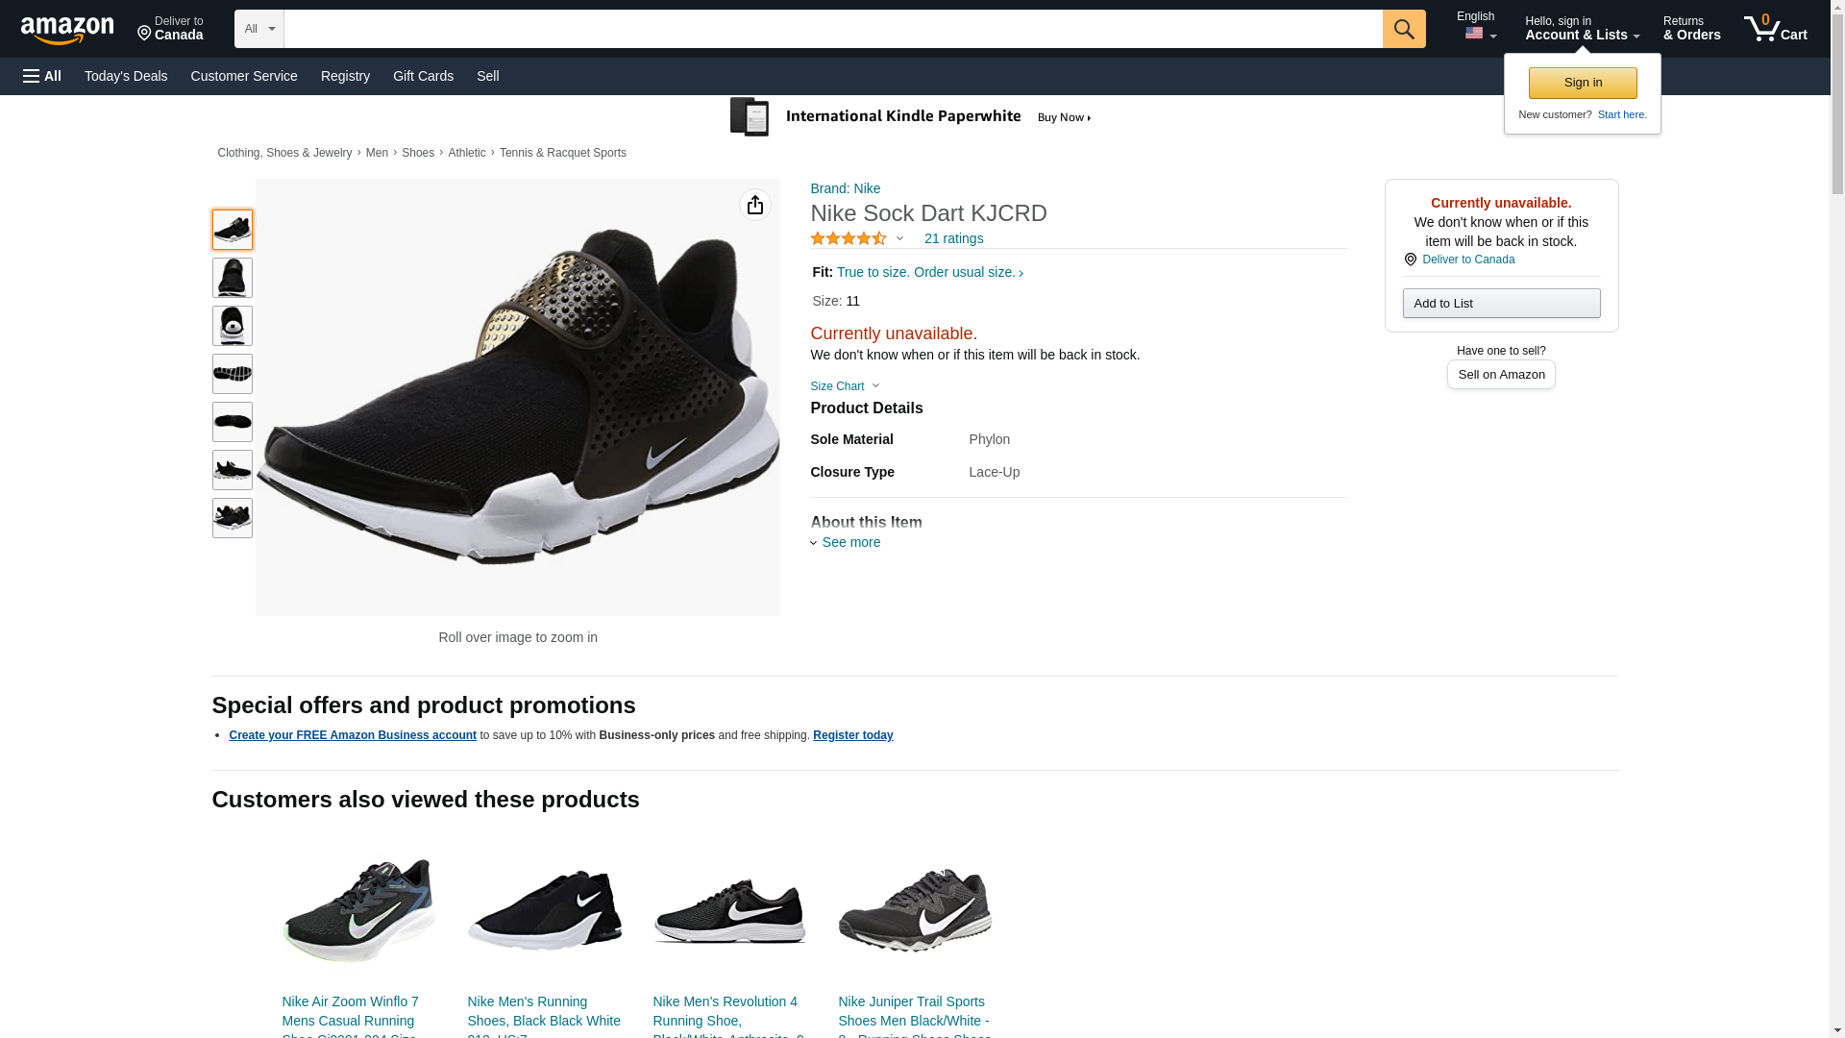Open Today's Deals in navigation bar

coord(126,76)
